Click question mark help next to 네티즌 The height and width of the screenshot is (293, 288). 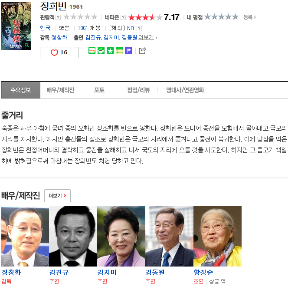pos(123,17)
